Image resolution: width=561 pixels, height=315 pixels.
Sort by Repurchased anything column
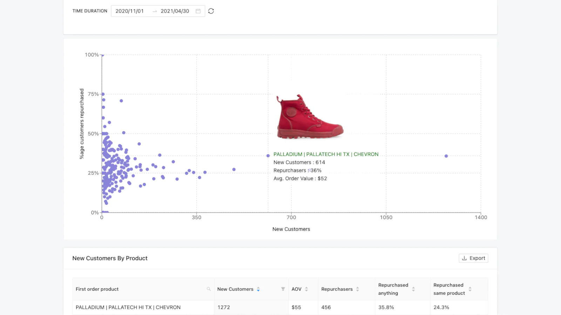tap(413, 289)
